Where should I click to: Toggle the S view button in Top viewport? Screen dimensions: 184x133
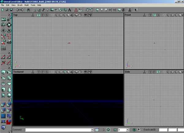click(47, 15)
